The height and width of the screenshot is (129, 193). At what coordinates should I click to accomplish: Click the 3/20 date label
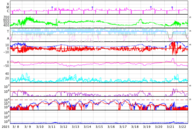click(159, 127)
